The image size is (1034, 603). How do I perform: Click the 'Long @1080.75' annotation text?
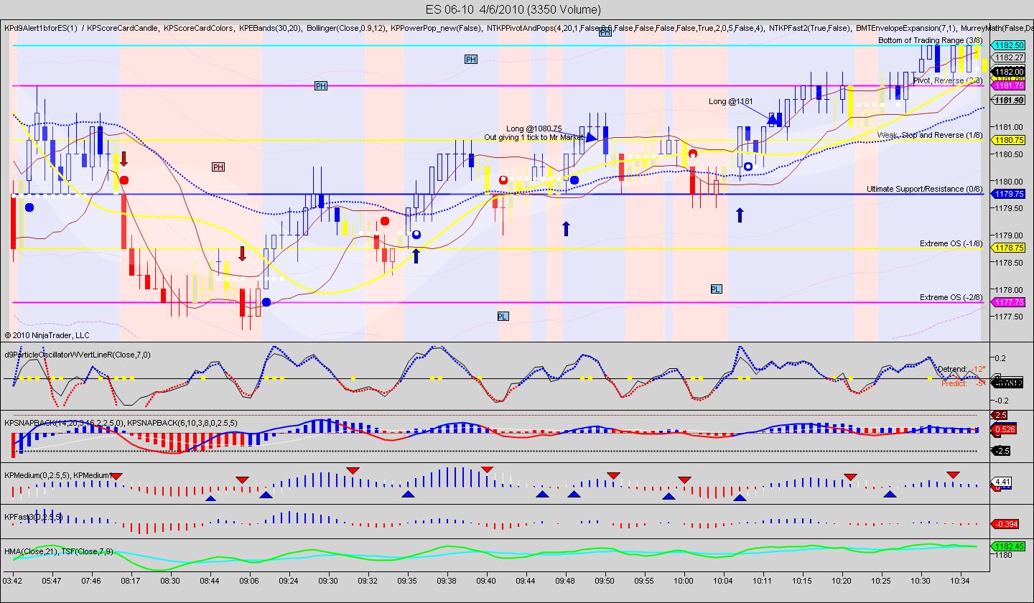coord(534,128)
